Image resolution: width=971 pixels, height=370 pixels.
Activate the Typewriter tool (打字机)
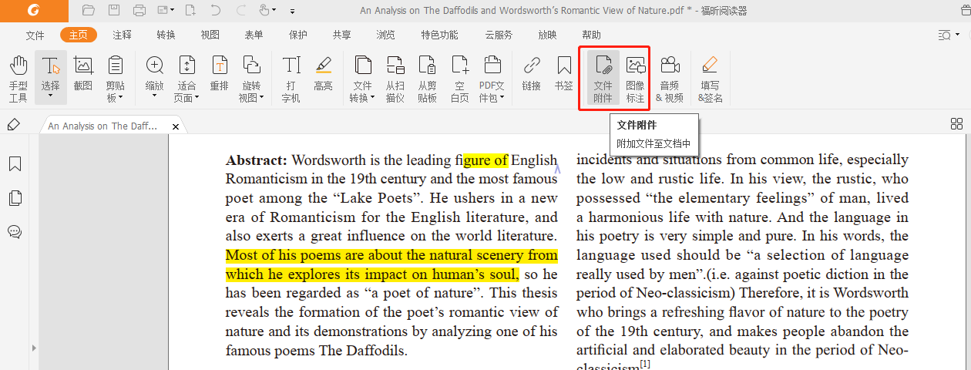pos(291,78)
